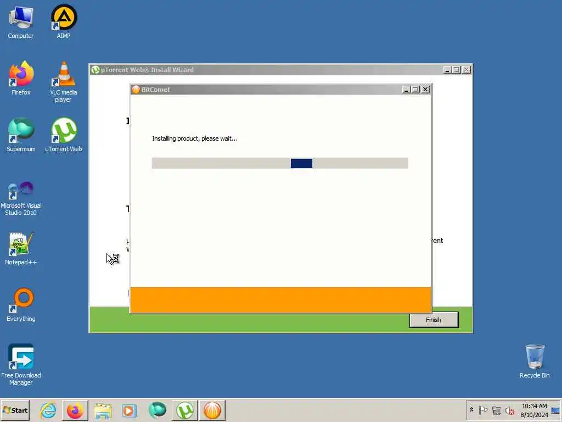Open the Start menu
Image resolution: width=562 pixels, height=422 pixels.
(15, 410)
